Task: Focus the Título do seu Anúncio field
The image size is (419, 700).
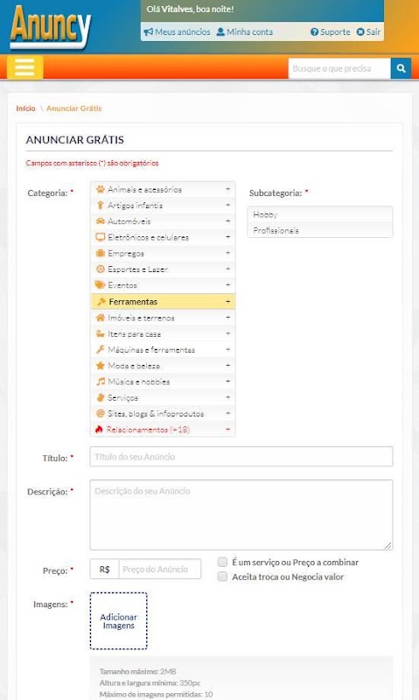Action: pyautogui.click(x=241, y=457)
